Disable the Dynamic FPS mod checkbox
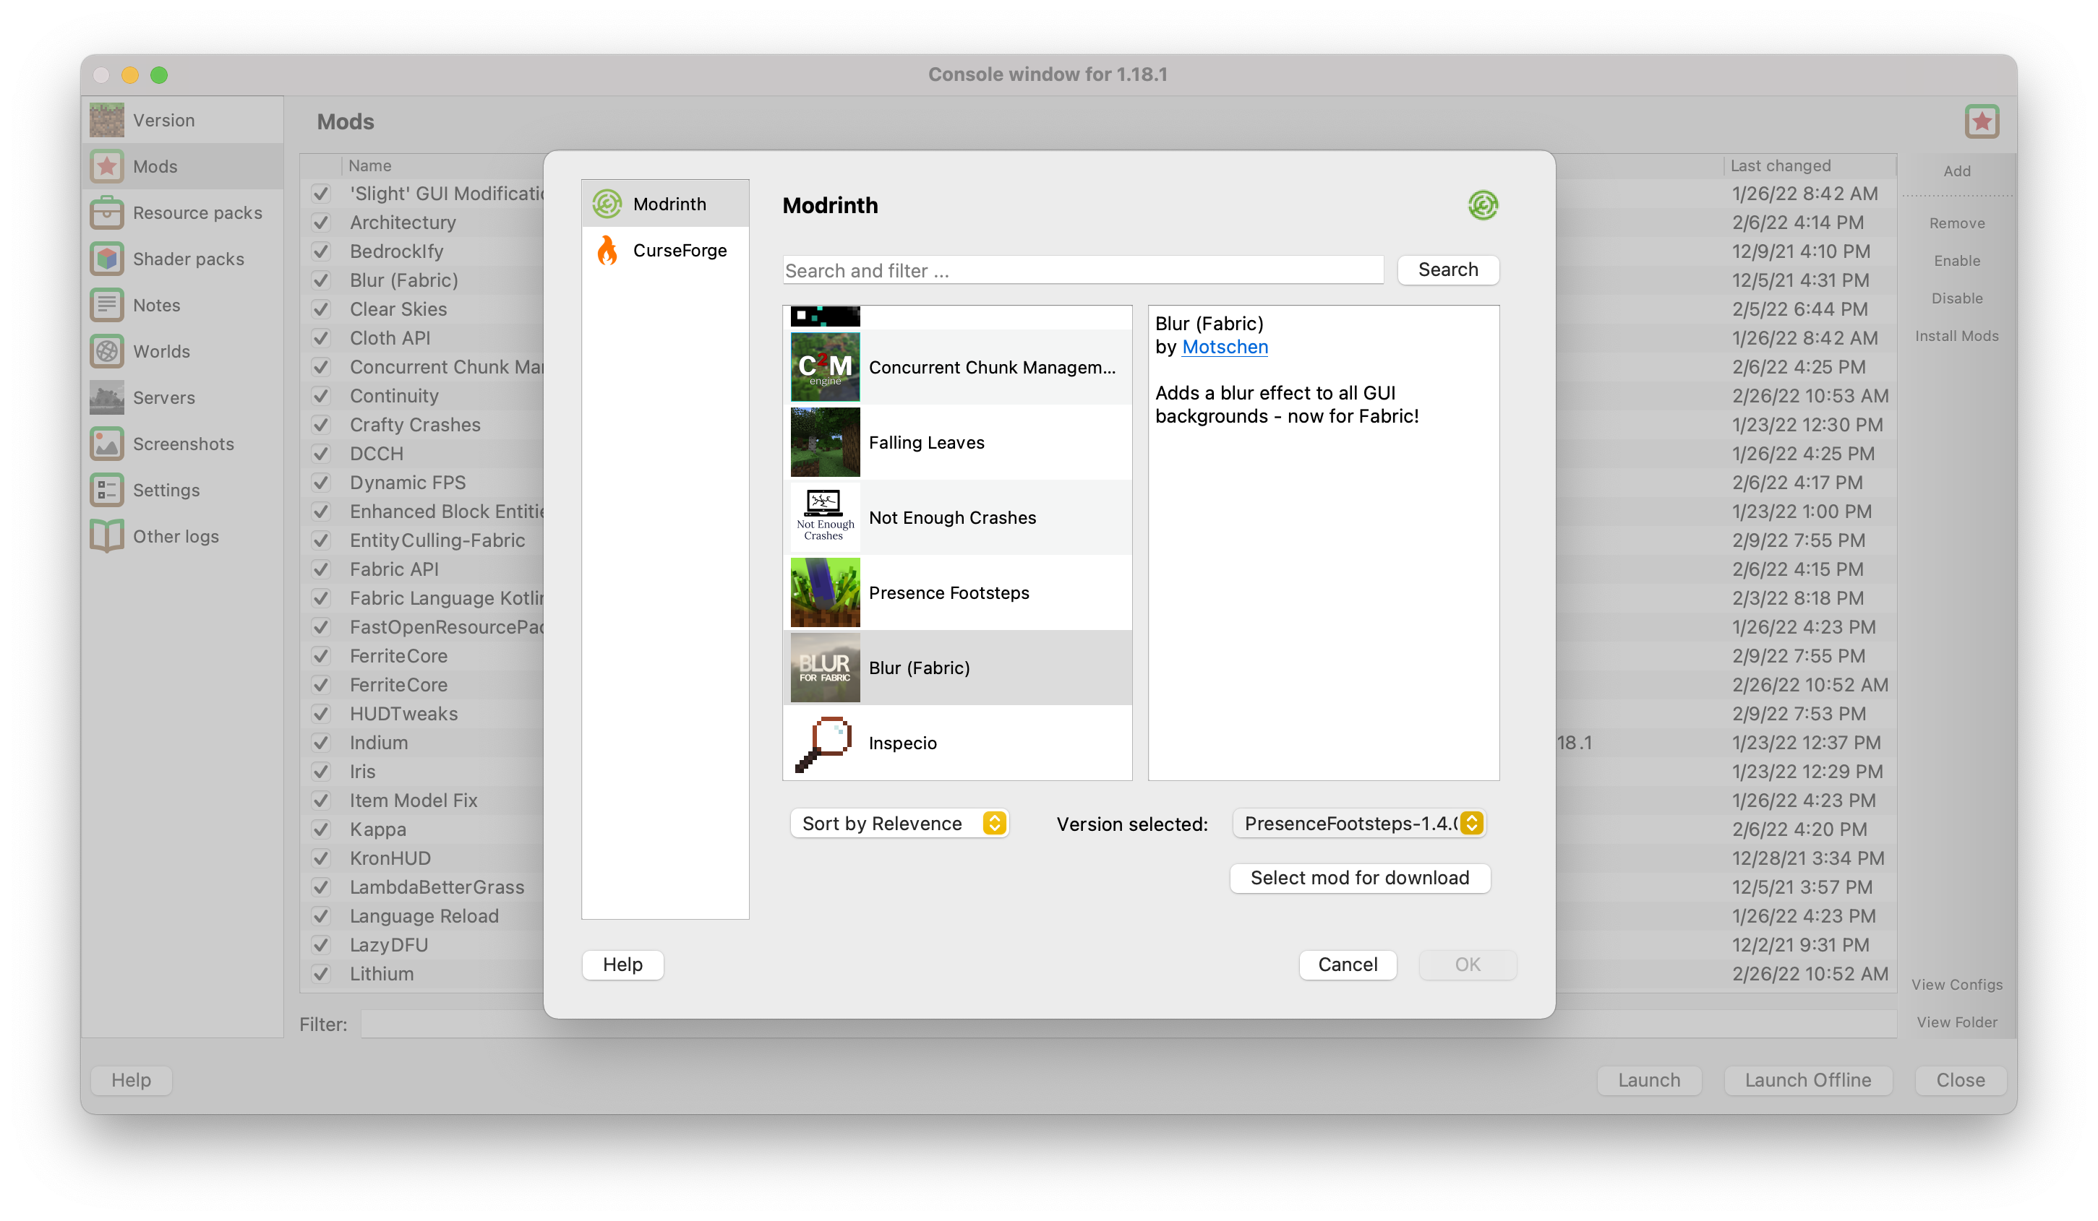This screenshot has height=1221, width=2098. click(320, 483)
